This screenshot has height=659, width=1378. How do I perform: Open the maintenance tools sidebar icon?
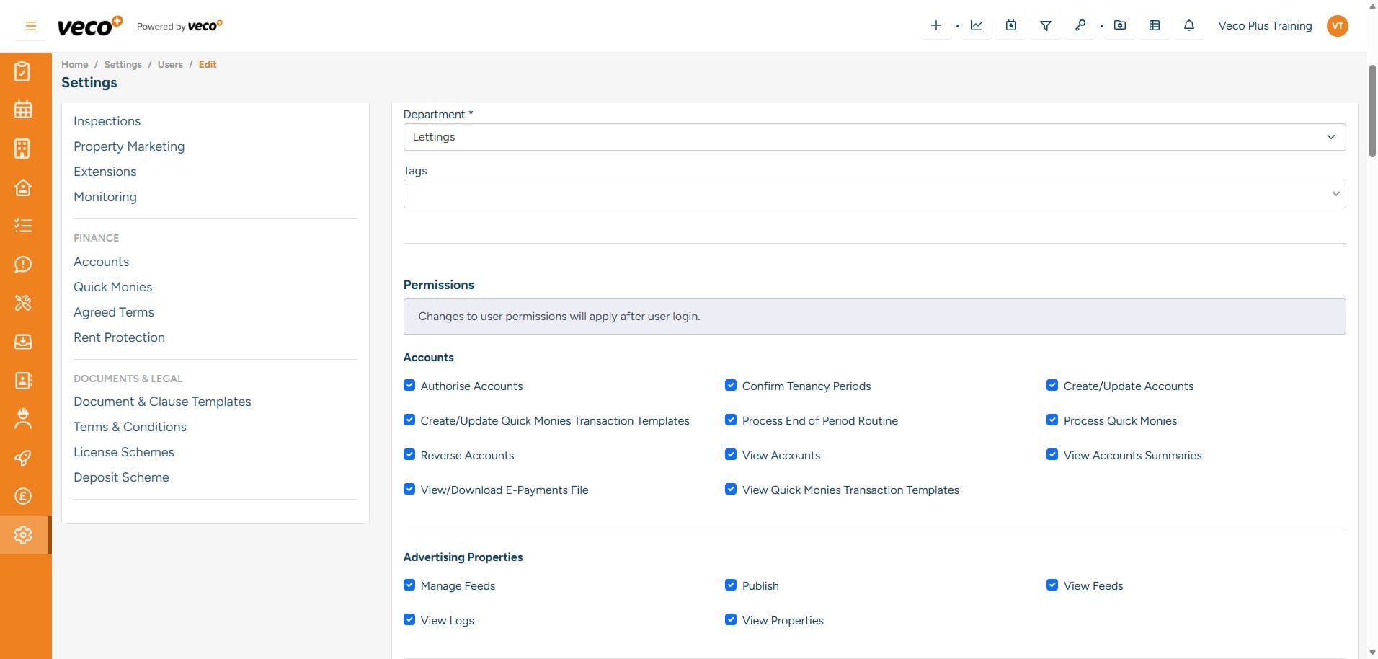(23, 303)
